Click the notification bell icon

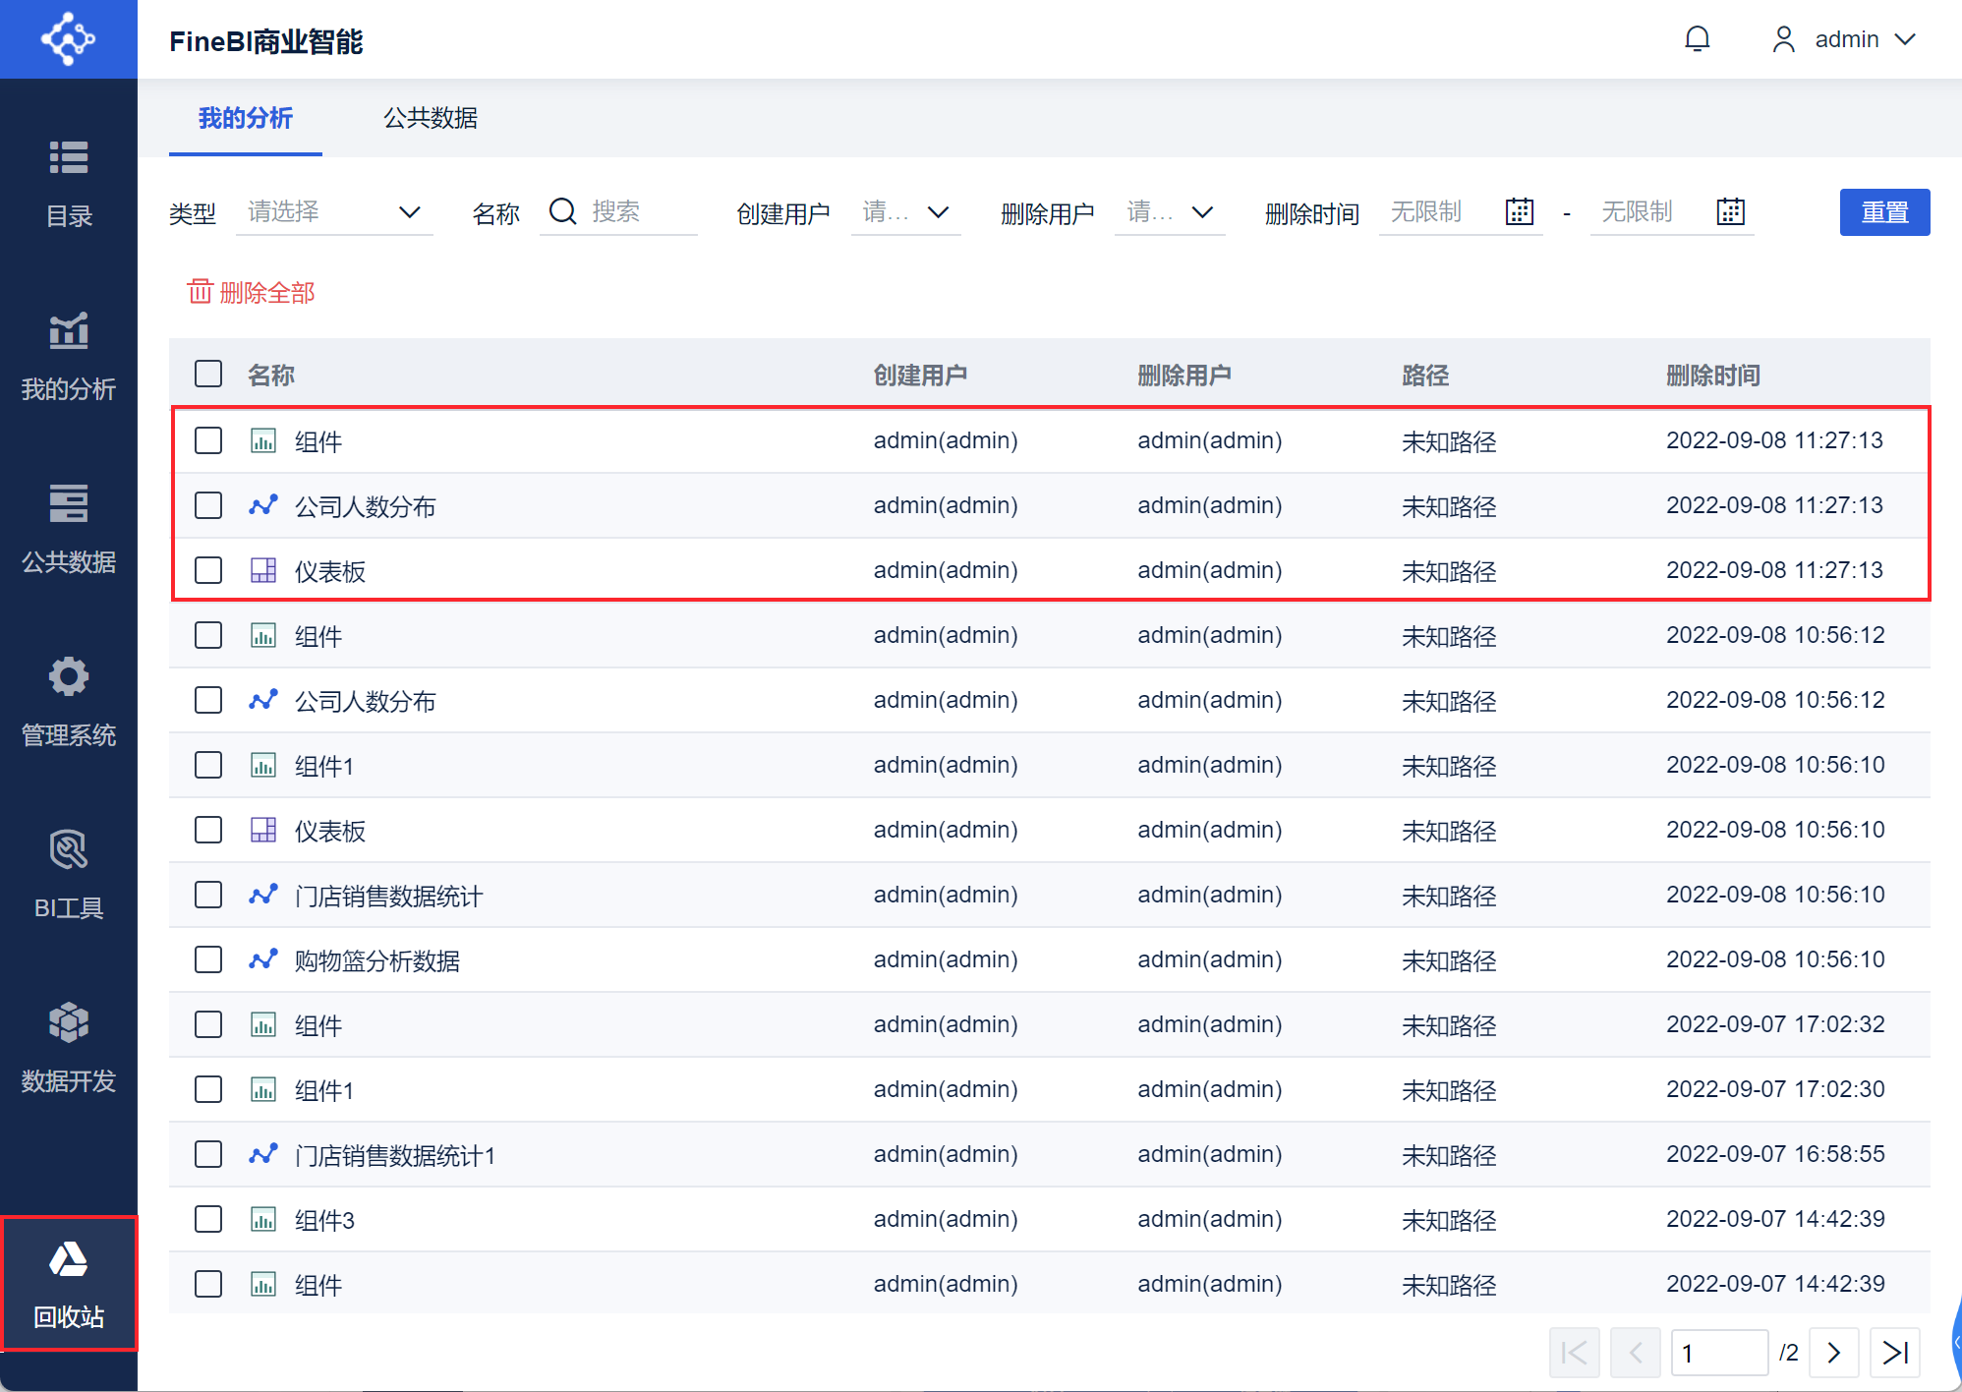tap(1697, 39)
